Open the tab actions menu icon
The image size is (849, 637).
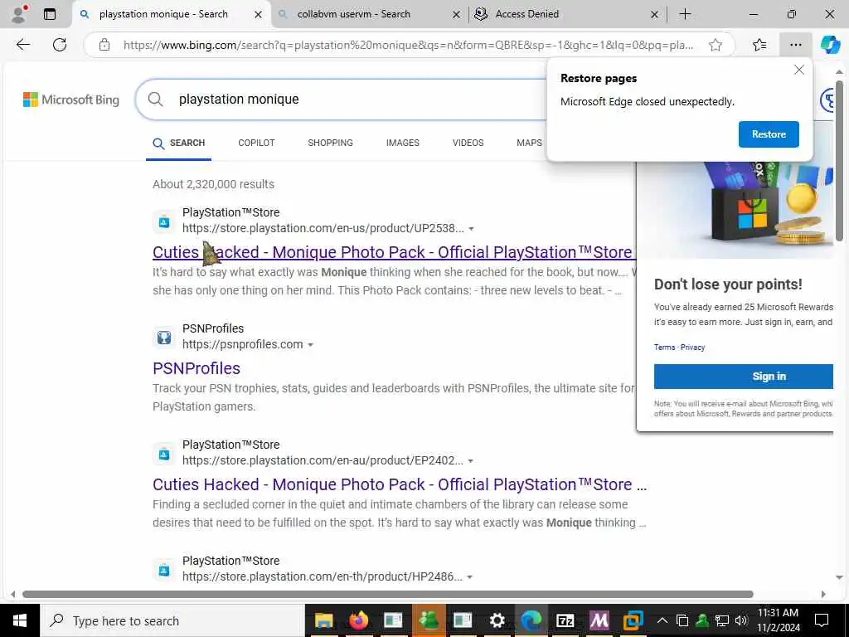click(x=49, y=14)
